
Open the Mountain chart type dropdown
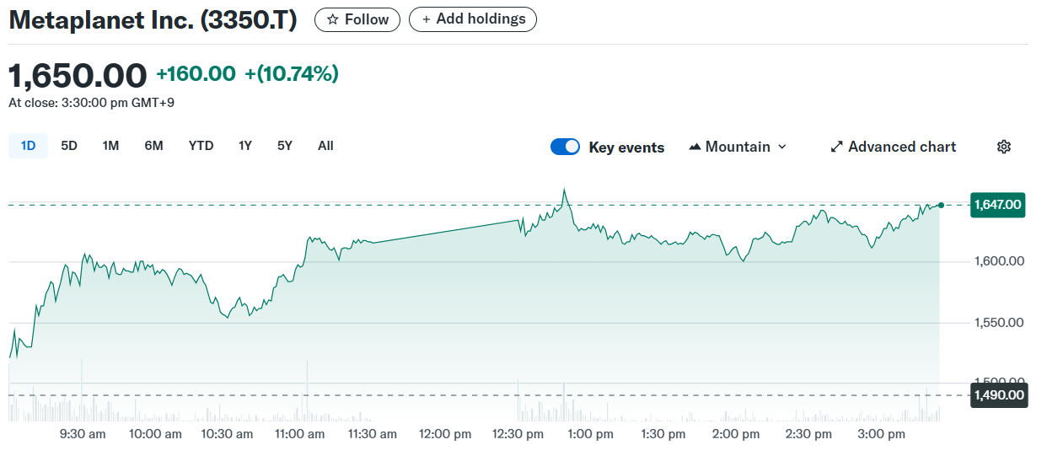(738, 147)
